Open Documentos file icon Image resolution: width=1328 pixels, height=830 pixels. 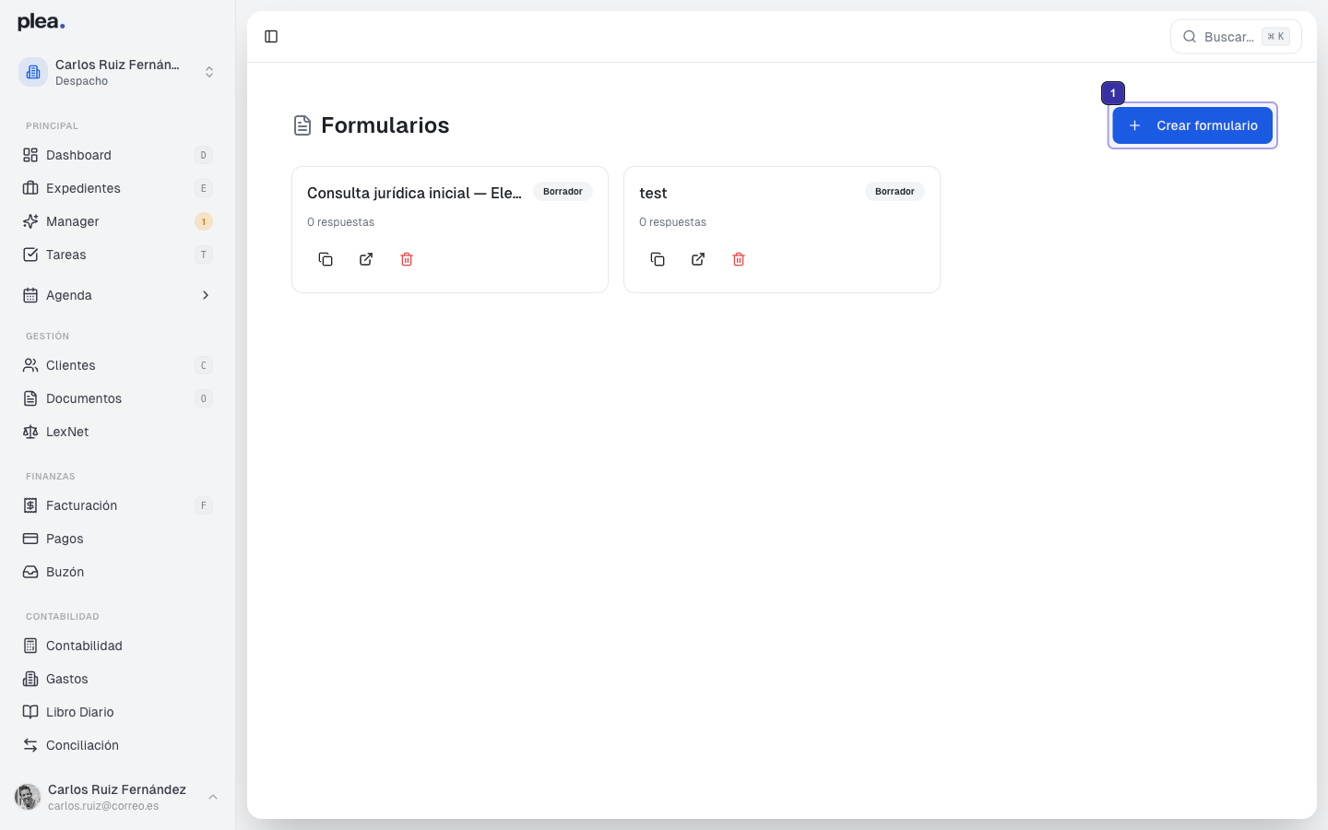click(30, 398)
